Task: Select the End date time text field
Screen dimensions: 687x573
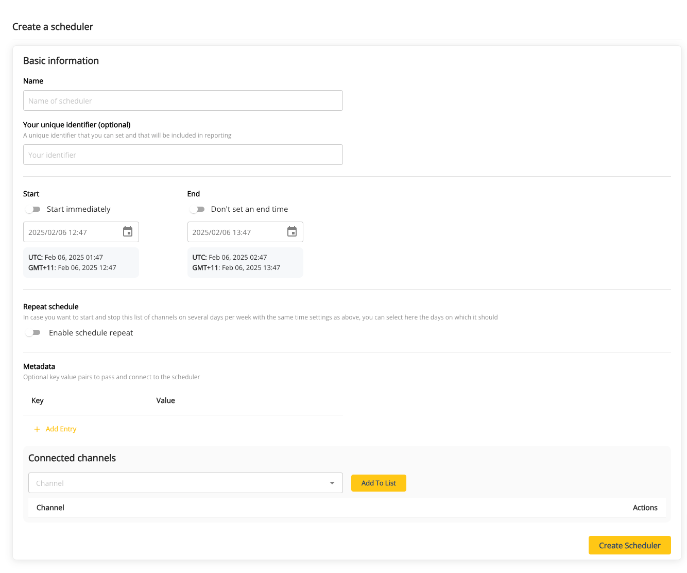Action: coord(236,232)
